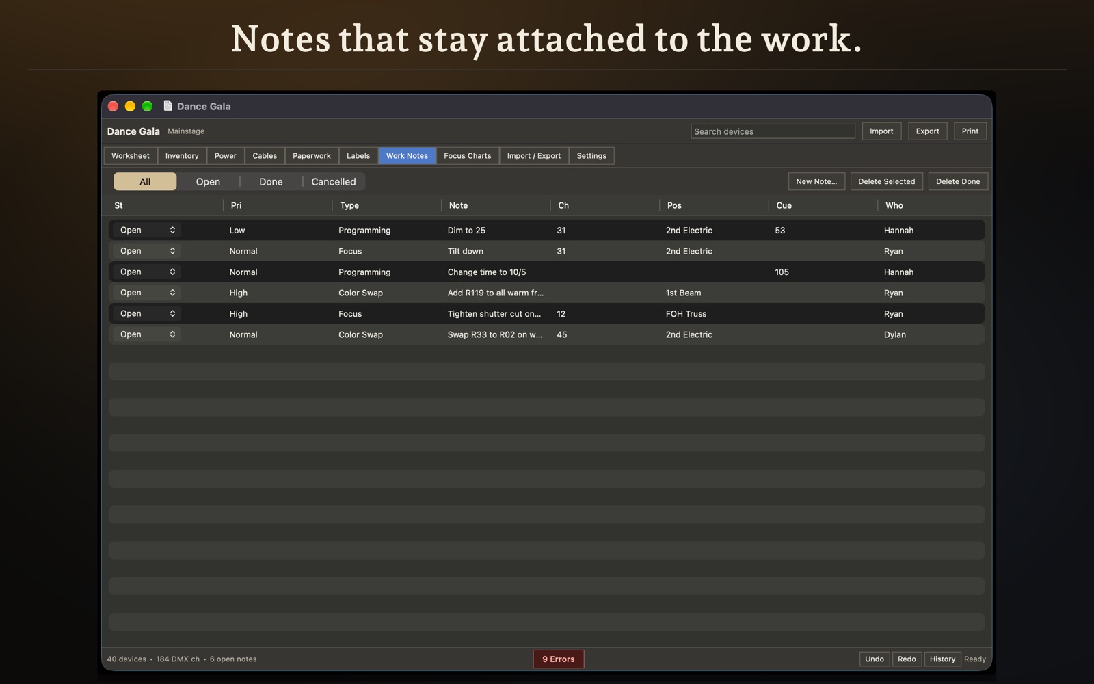
Task: Filter notes by Done status
Action: (271, 181)
